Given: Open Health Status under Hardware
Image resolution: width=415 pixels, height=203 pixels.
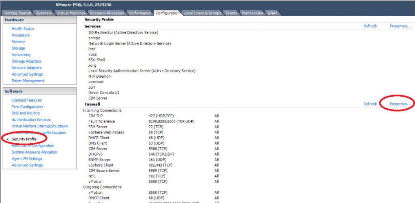Looking at the screenshot, I should click(x=23, y=29).
